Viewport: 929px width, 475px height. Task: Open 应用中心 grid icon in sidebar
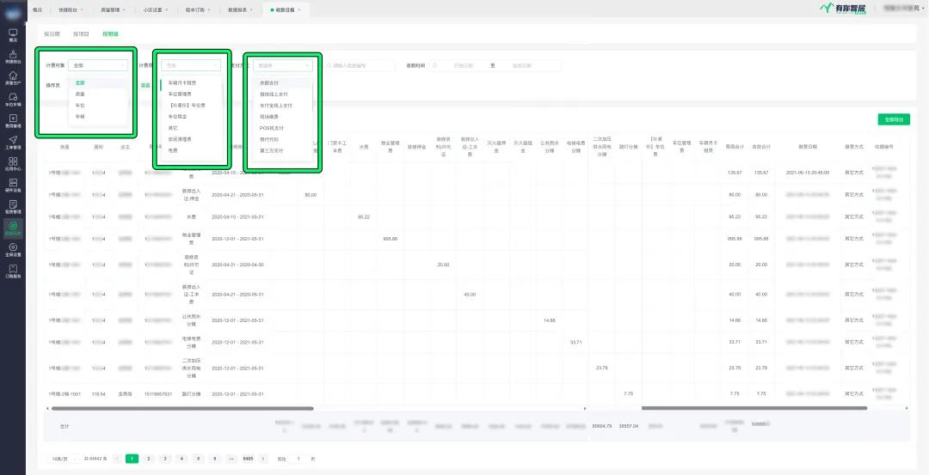coord(12,163)
